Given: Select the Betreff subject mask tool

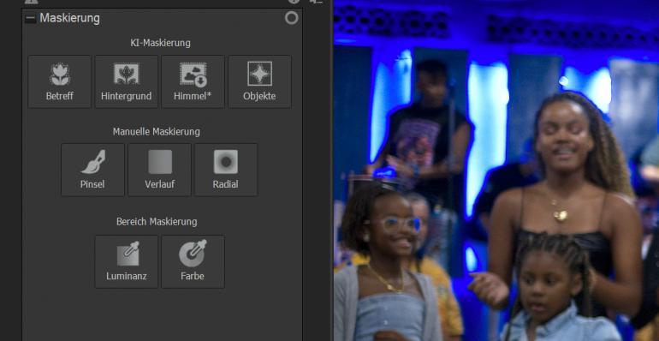Looking at the screenshot, I should (x=60, y=81).
